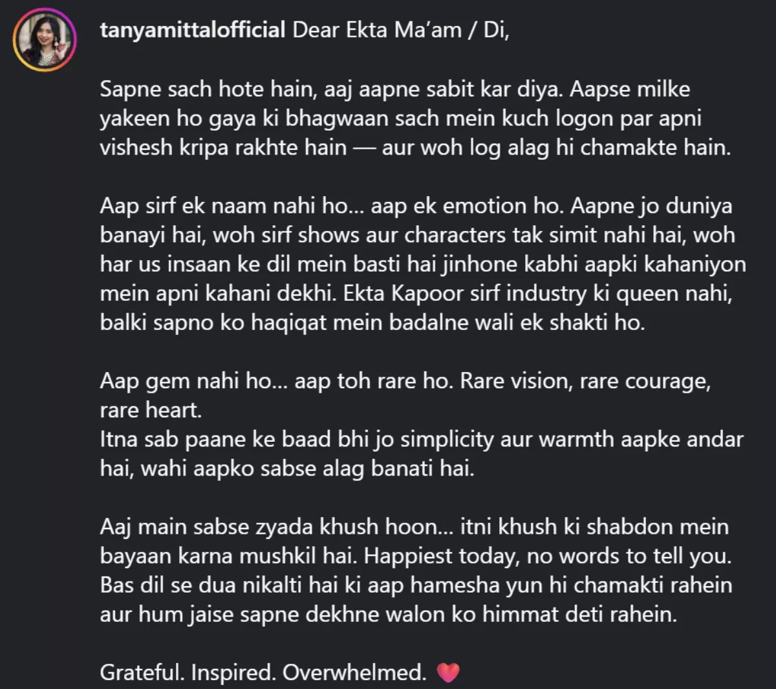The width and height of the screenshot is (776, 689).
Task: Click the line starting 'balki sapno ko haqiqat'
Action: (x=372, y=322)
